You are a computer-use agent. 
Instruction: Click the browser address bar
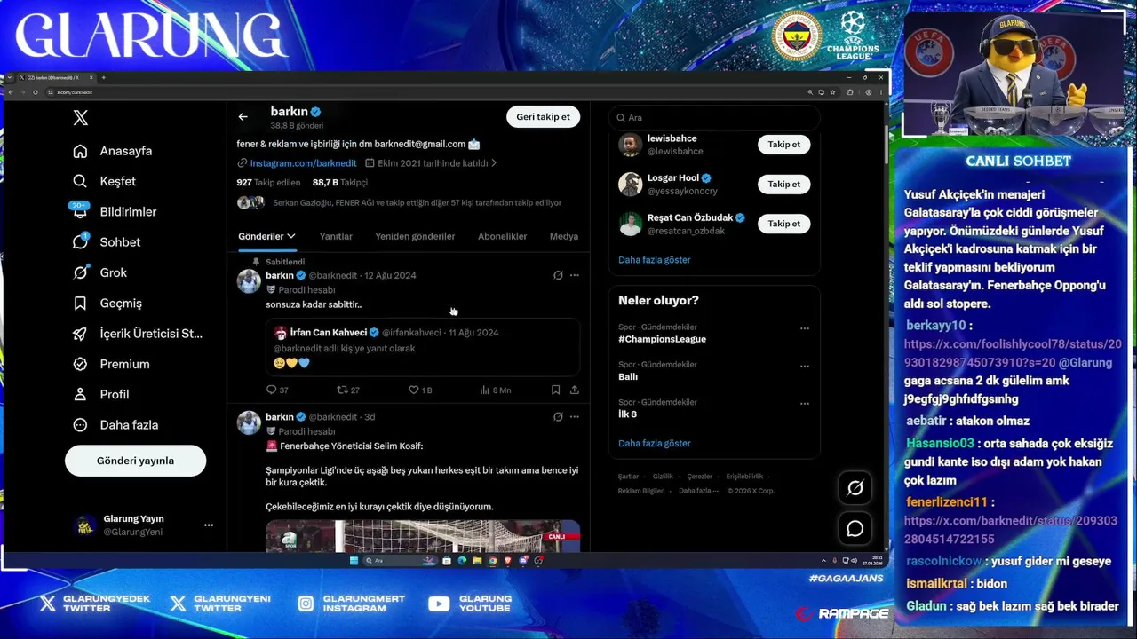point(426,92)
